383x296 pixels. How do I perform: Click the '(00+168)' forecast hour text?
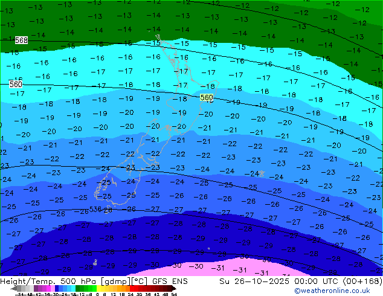coord(362,282)
